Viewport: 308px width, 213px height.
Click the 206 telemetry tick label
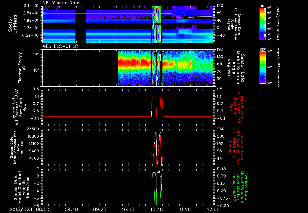(x=220, y=136)
